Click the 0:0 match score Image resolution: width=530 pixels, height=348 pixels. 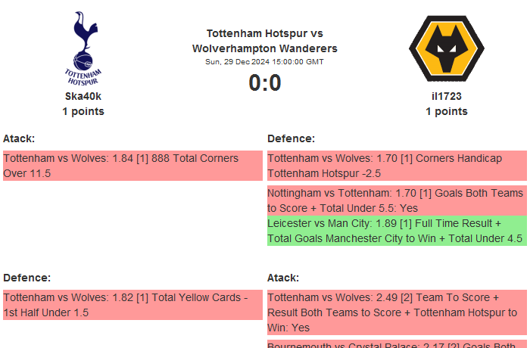pyautogui.click(x=265, y=83)
